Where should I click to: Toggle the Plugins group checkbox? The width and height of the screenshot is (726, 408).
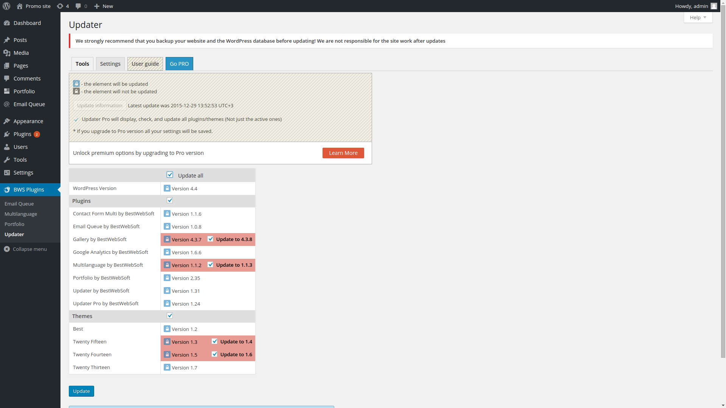pos(170,201)
